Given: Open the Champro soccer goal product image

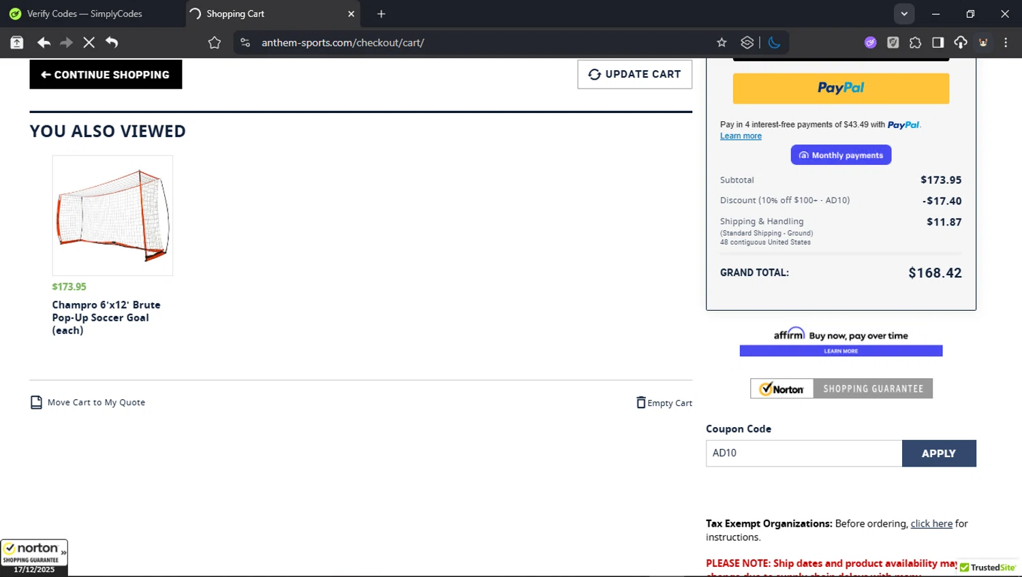Looking at the screenshot, I should click(112, 215).
